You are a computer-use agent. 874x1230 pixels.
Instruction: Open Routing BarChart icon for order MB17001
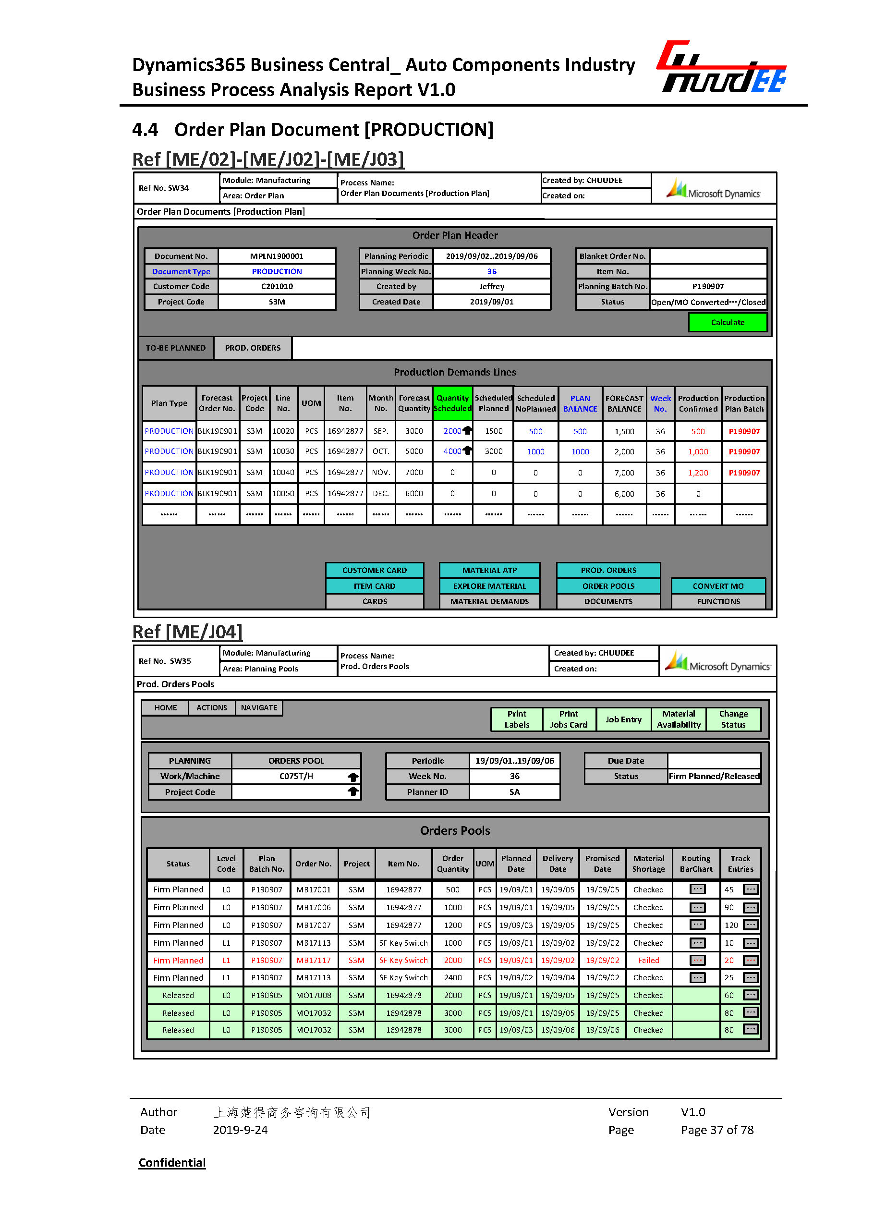tap(697, 889)
